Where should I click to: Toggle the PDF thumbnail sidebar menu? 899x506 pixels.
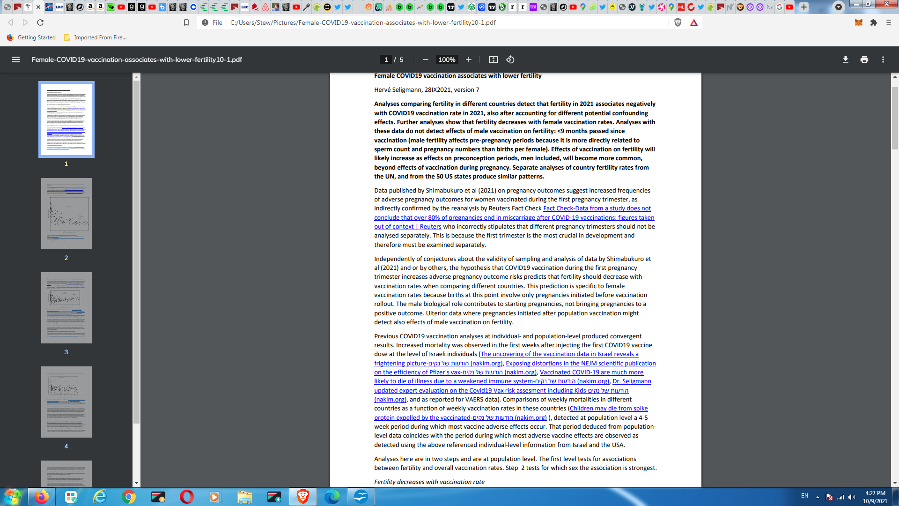click(x=16, y=60)
